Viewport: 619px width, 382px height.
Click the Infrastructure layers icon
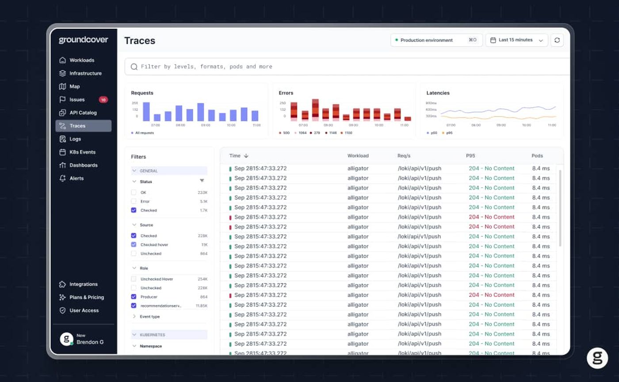pyautogui.click(x=62, y=73)
